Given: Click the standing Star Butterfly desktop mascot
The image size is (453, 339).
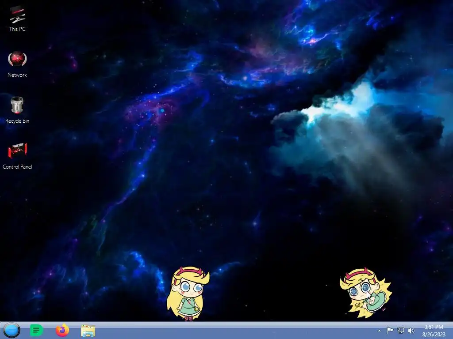Looking at the screenshot, I should click(188, 294).
